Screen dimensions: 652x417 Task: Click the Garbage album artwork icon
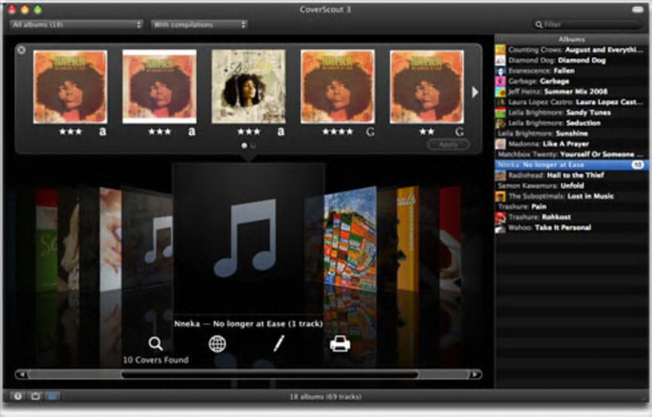point(501,81)
